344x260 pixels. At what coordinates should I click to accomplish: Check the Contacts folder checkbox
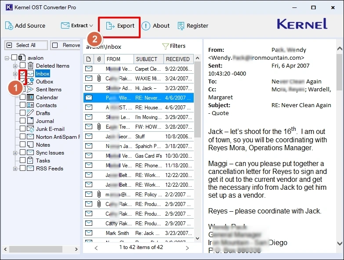22,105
